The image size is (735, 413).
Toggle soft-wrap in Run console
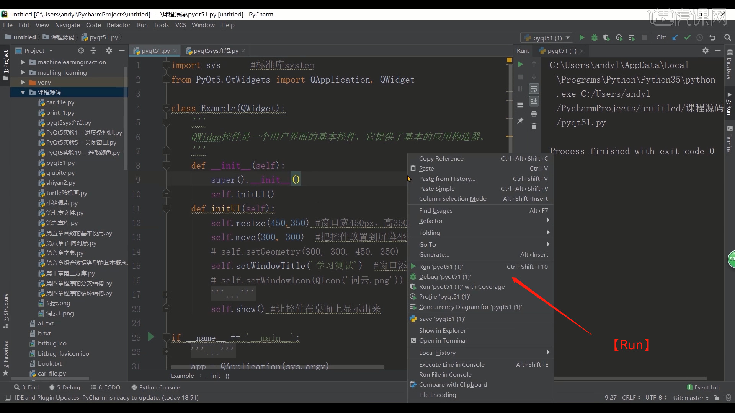[534, 89]
